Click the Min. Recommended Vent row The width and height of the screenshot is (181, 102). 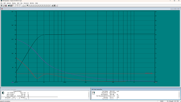click(108, 96)
